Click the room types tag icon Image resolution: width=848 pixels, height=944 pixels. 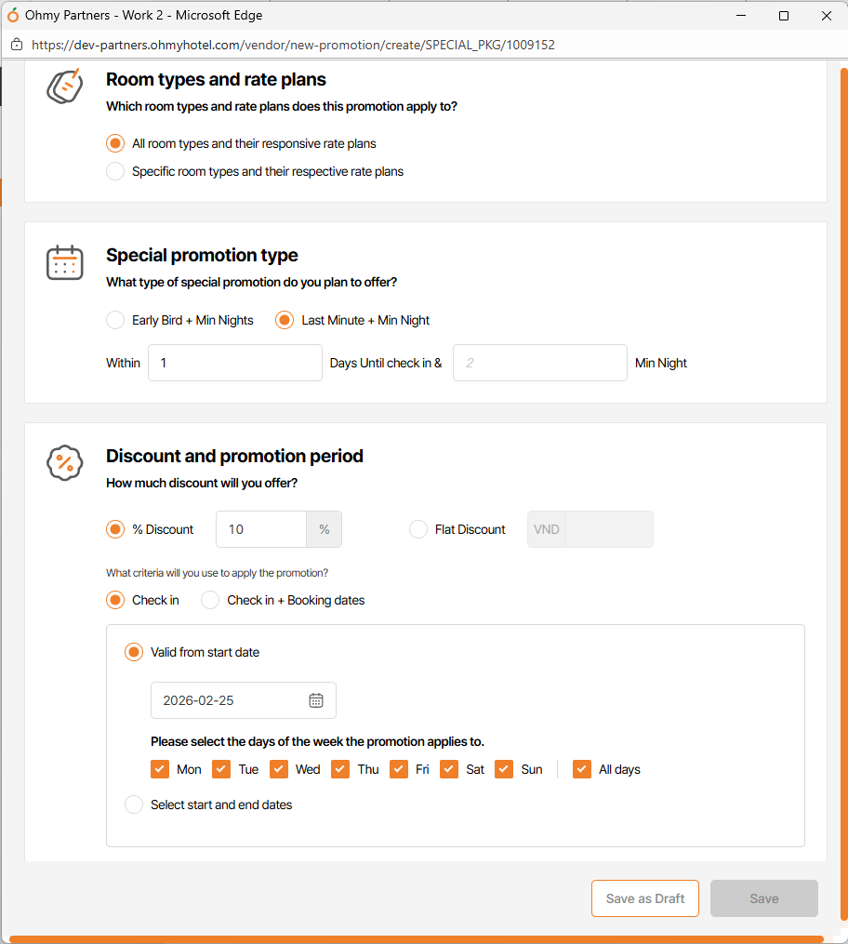coord(65,86)
